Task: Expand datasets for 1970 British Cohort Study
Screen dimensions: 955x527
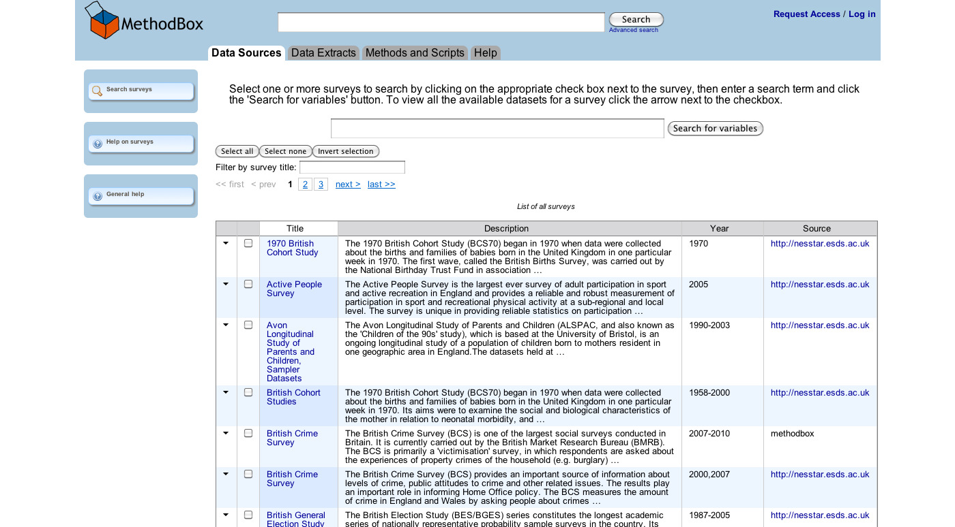Action: tap(226, 243)
